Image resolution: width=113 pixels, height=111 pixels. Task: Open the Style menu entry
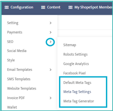[x=11, y=60]
